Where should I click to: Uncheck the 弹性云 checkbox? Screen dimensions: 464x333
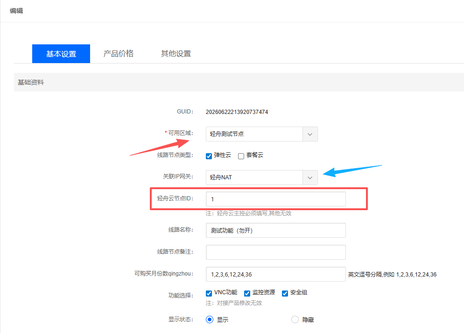point(209,156)
